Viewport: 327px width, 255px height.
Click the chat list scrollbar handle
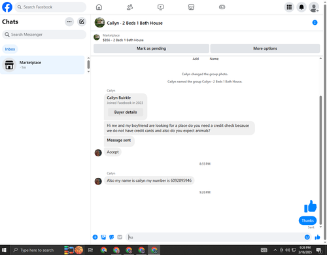[x=88, y=65]
